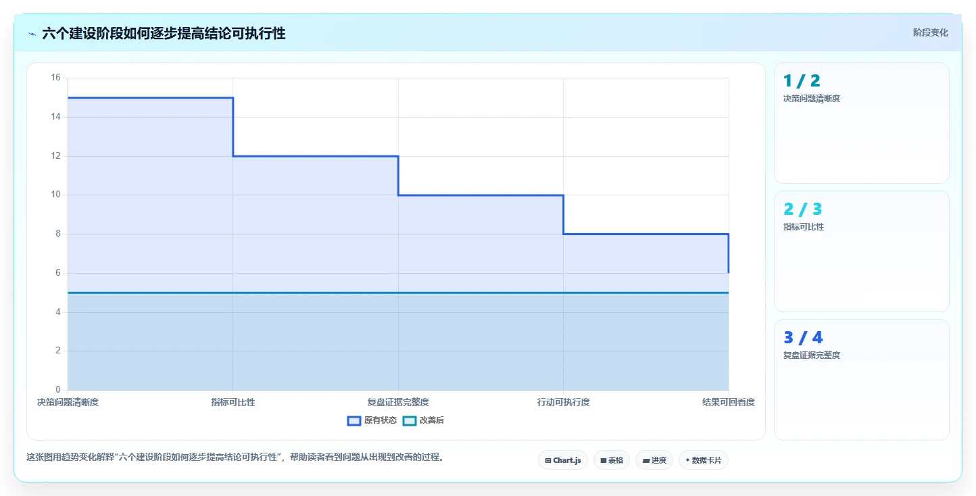Click the y-axis value 8
The image size is (976, 496).
(58, 234)
